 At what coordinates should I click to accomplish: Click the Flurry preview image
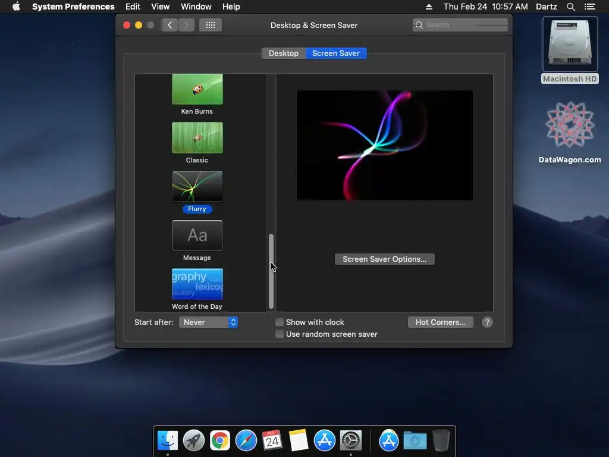point(385,145)
